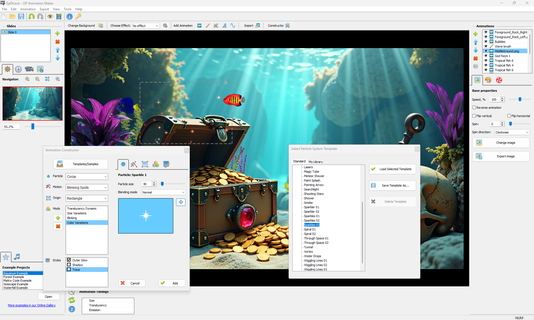Screen dimensions: 534x320
Task: Move animation up with blue arrow
Action: [x=476, y=42]
